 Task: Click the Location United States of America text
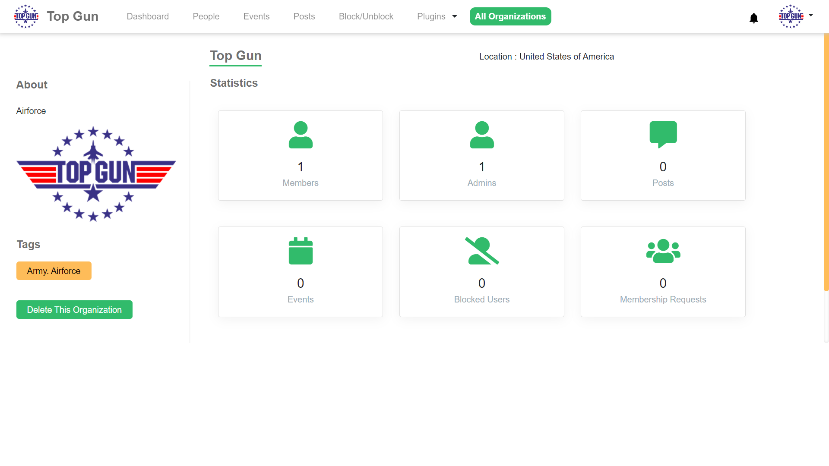(547, 57)
